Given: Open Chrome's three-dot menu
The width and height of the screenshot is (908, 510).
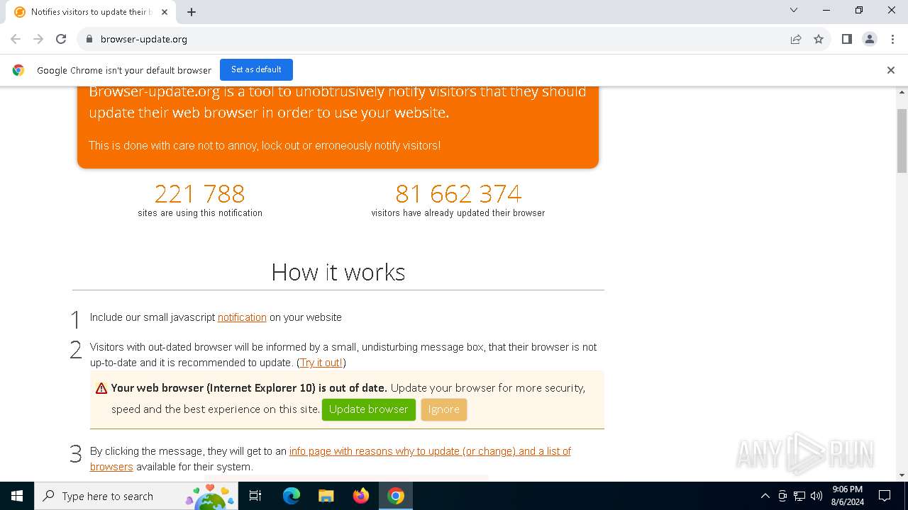Looking at the screenshot, I should [x=892, y=39].
